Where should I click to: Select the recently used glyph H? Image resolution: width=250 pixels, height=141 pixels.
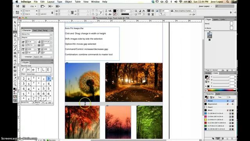(x=29, y=70)
